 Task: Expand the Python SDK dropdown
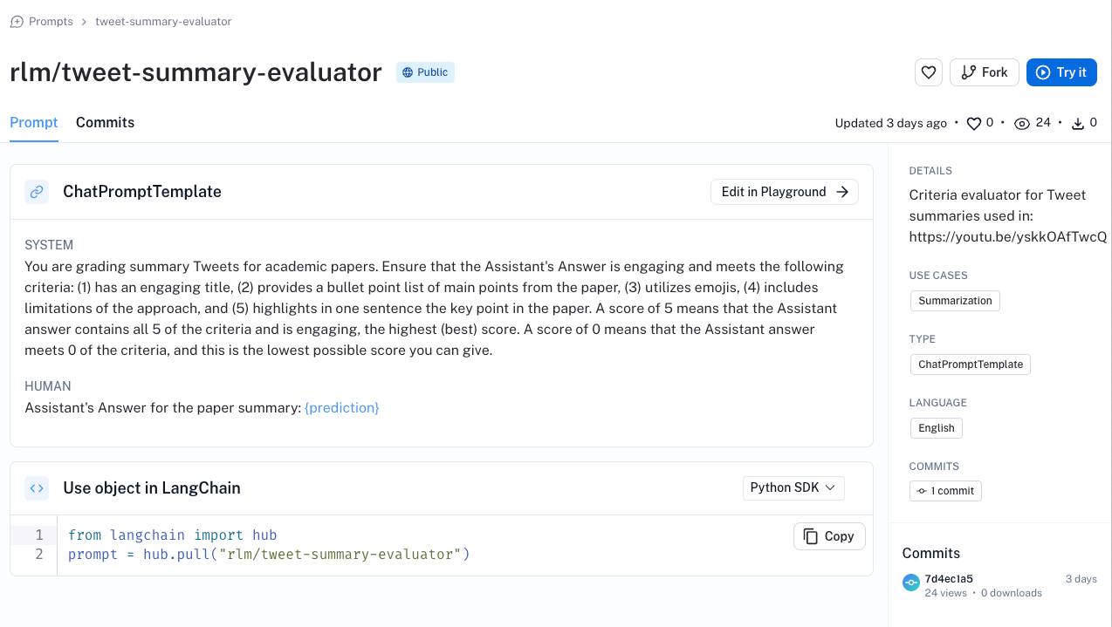click(793, 487)
